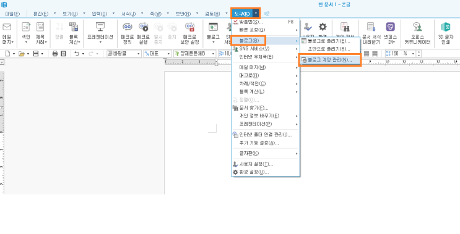Click the gear 환경 설정 ribbon icon
The height and width of the screenshot is (234, 460).
(x=323, y=27)
